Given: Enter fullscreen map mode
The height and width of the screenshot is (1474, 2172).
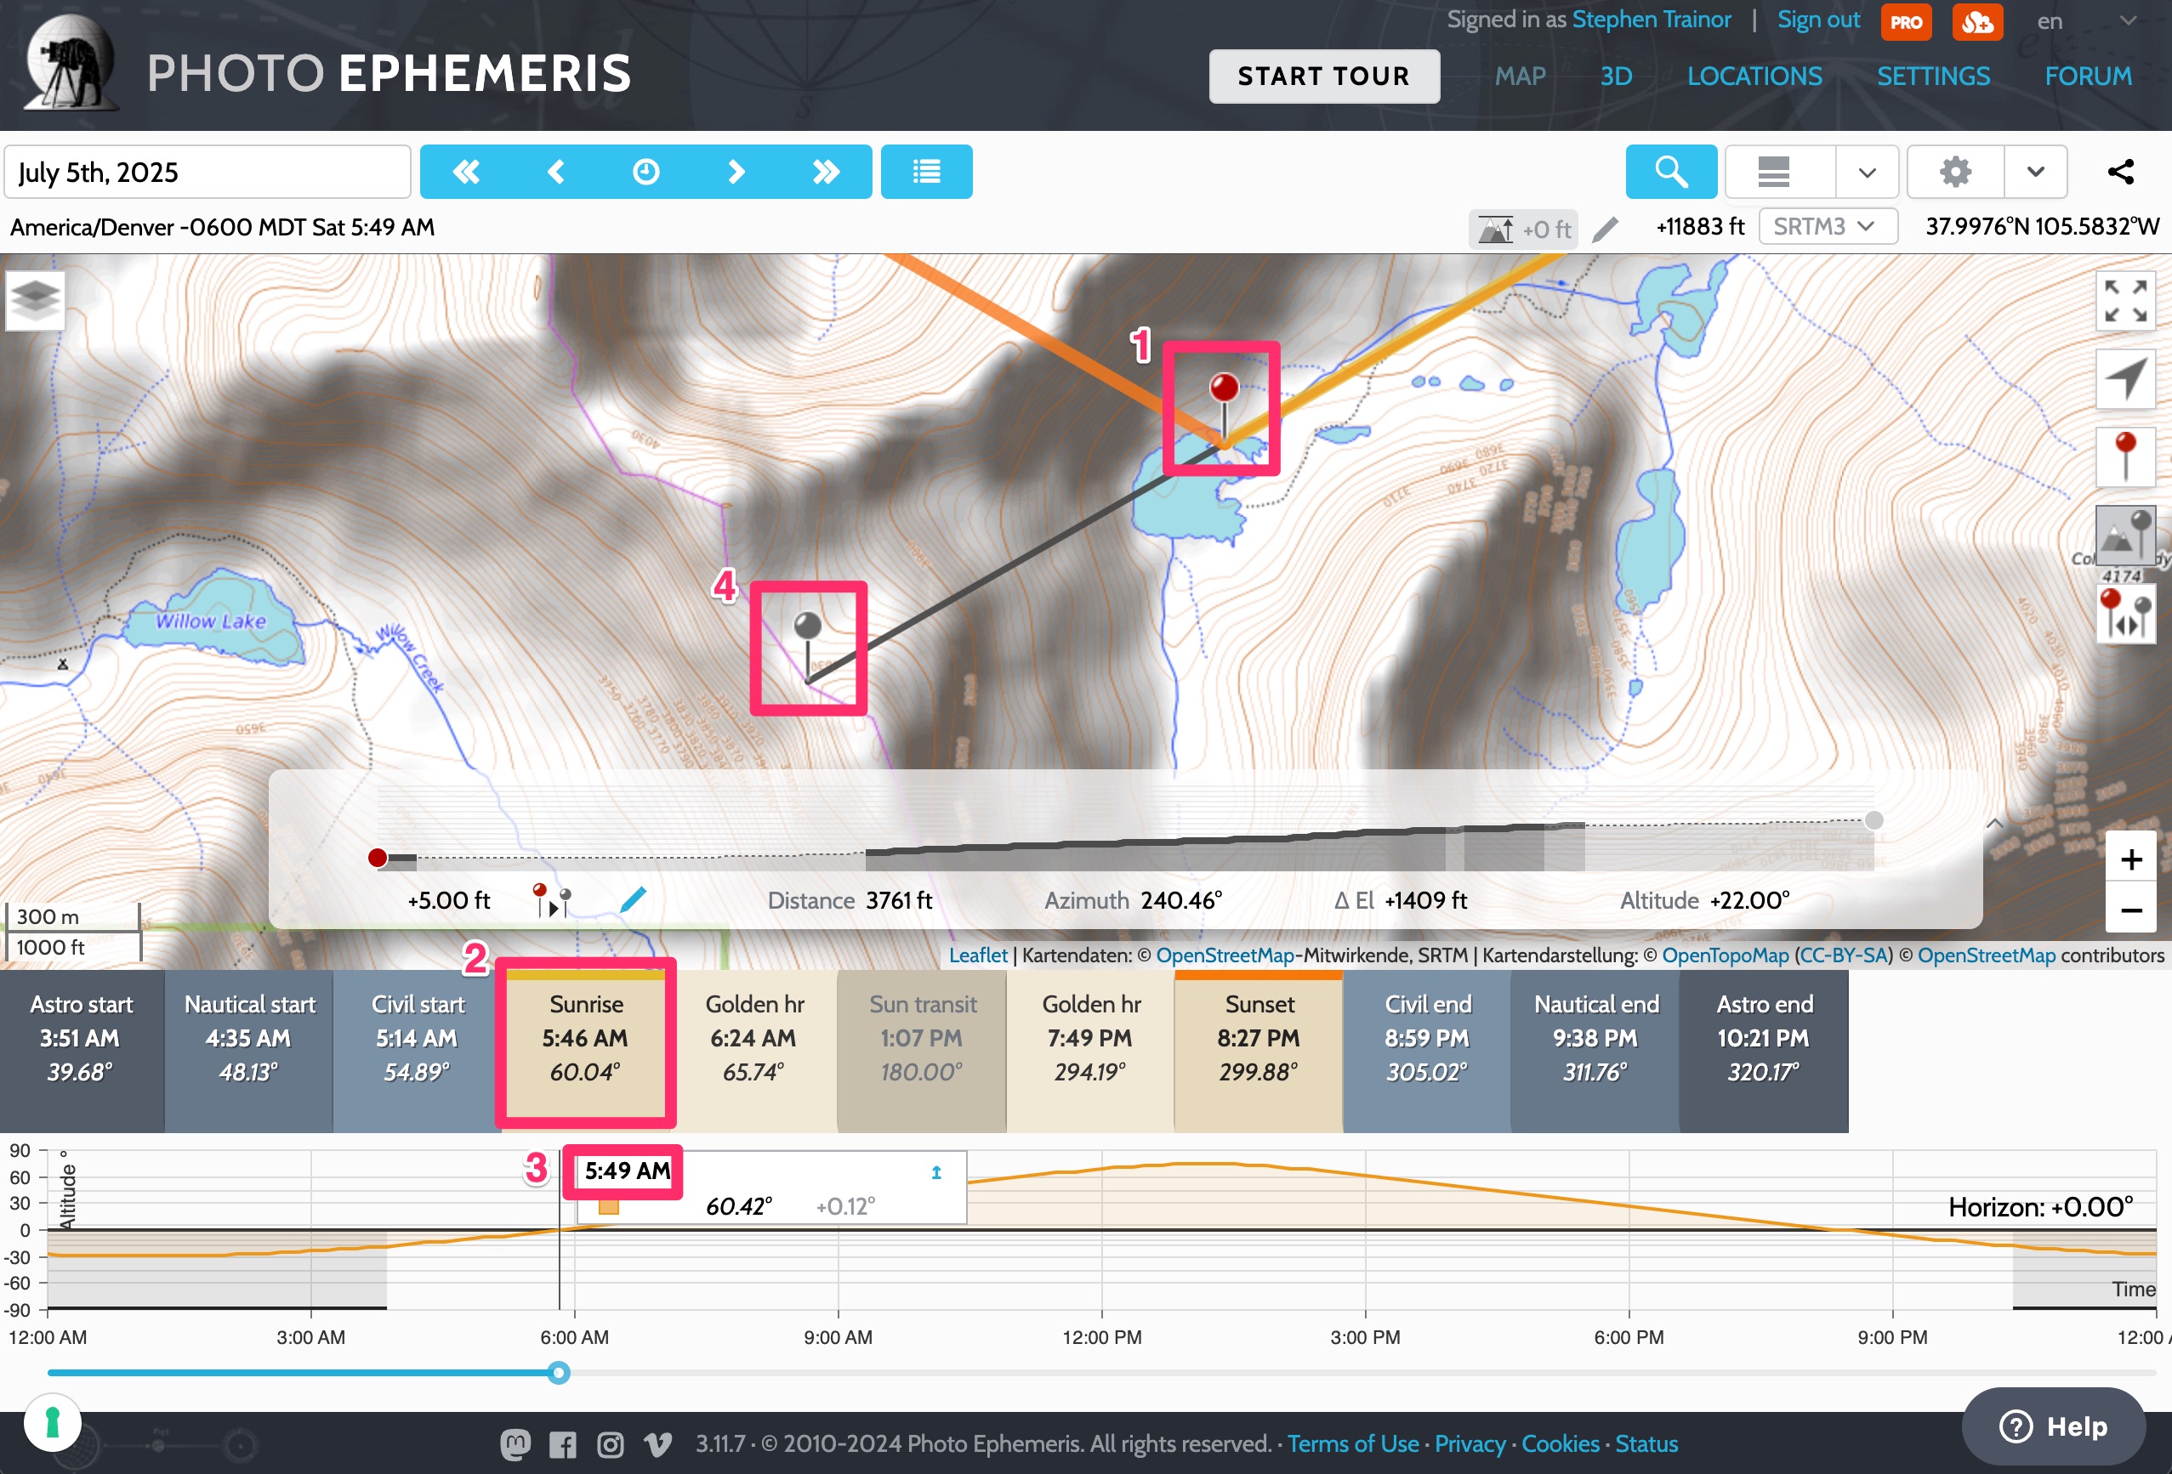Looking at the screenshot, I should [2125, 301].
